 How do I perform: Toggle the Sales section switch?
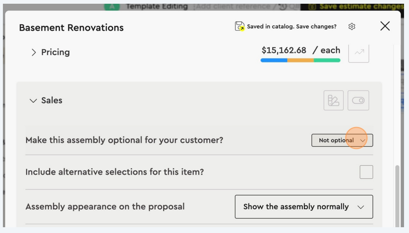[x=358, y=100]
